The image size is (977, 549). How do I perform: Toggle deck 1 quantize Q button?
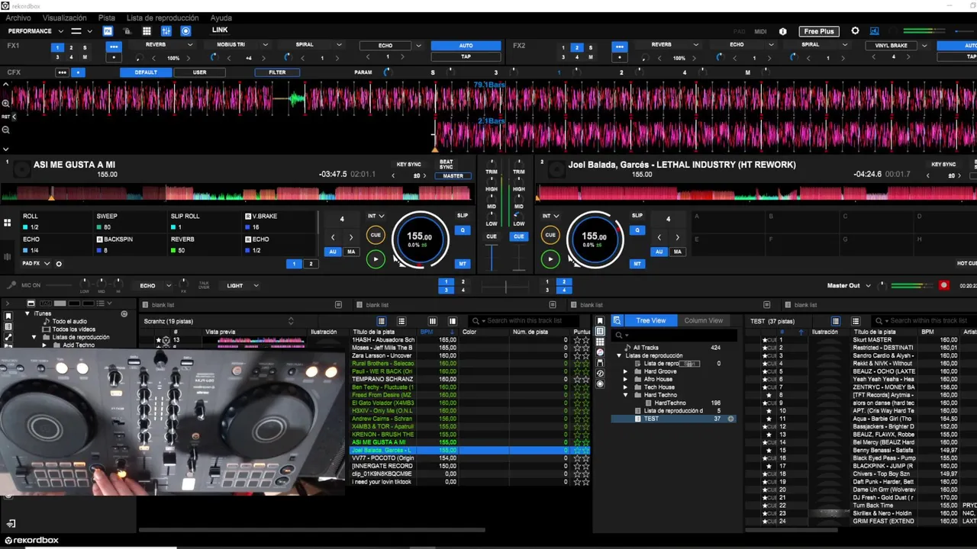pos(463,230)
